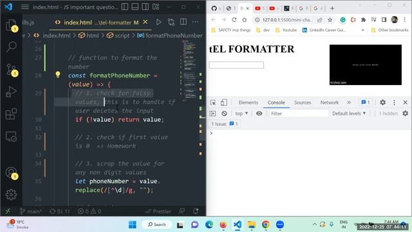The width and height of the screenshot is (412, 232).
Task: Toggle the primary sidebar layout icon
Action: click(125, 7)
